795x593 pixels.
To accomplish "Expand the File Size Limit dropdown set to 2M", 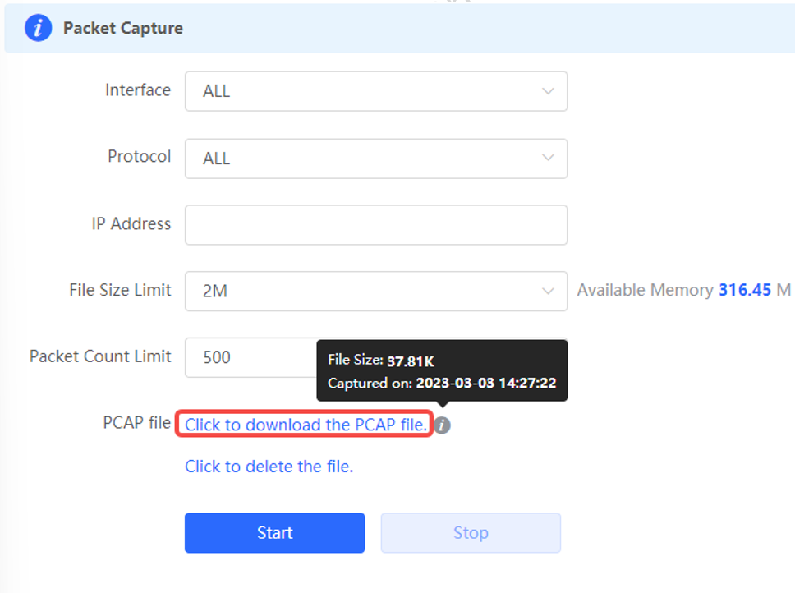I will [375, 291].
